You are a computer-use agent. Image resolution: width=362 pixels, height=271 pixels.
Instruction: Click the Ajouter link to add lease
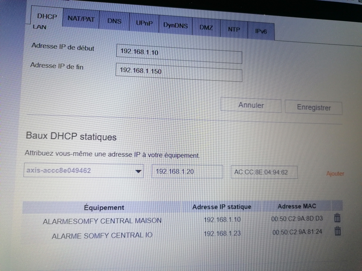335,174
